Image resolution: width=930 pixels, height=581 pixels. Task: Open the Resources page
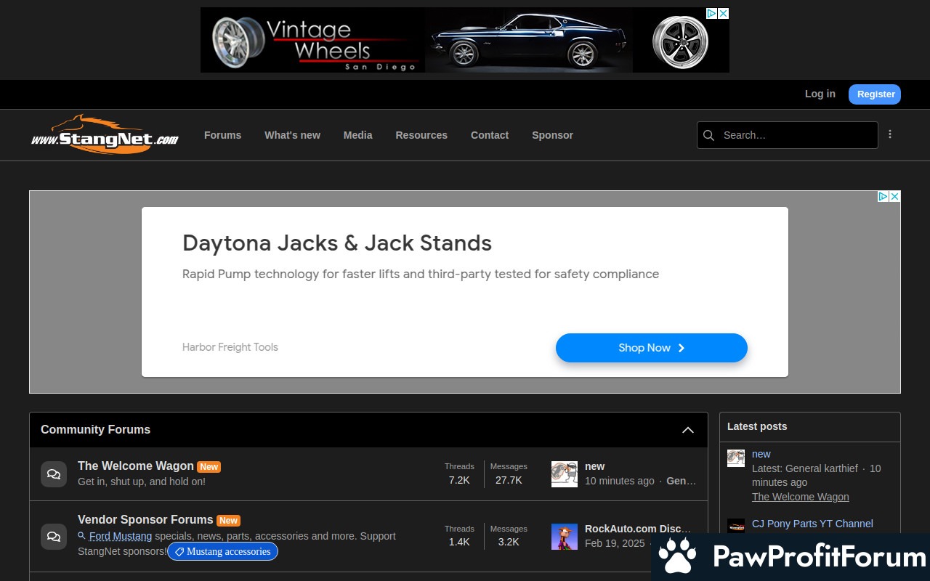[421, 135]
